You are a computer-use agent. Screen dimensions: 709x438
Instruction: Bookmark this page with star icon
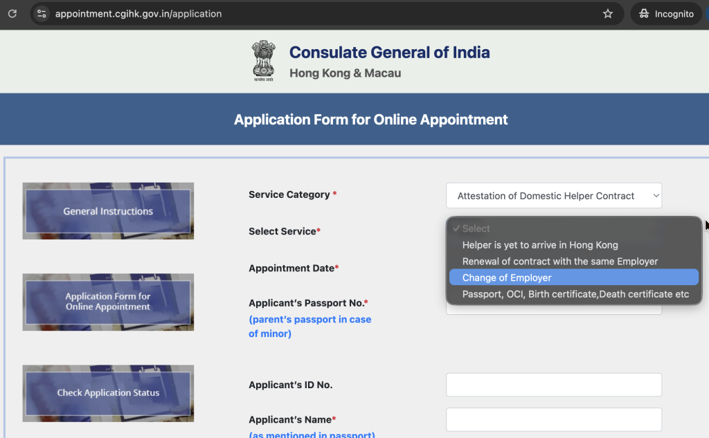click(x=607, y=14)
